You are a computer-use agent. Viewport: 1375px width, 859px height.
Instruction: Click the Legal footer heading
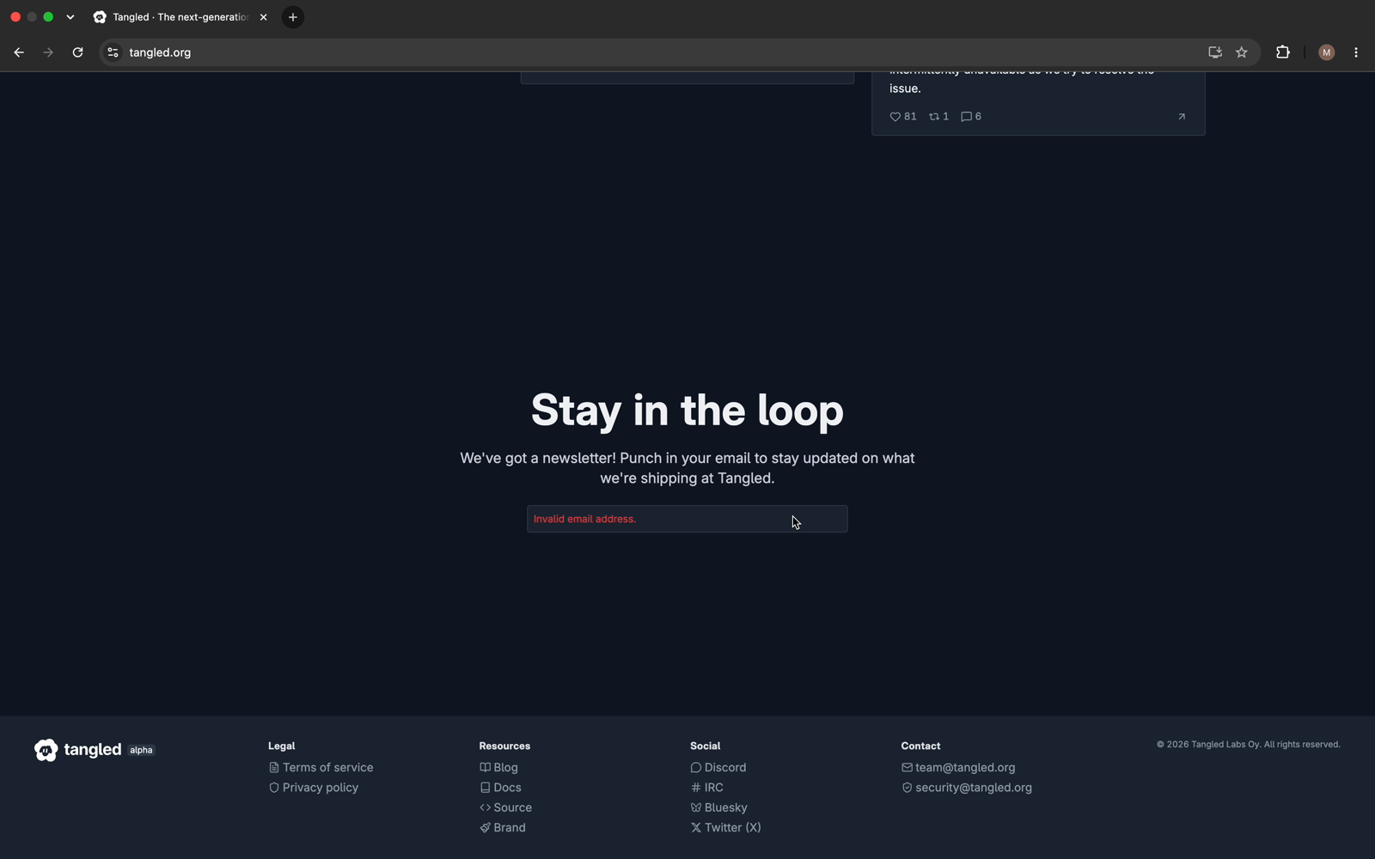(x=281, y=746)
